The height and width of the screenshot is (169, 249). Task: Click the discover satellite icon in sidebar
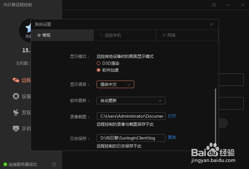click(x=16, y=112)
